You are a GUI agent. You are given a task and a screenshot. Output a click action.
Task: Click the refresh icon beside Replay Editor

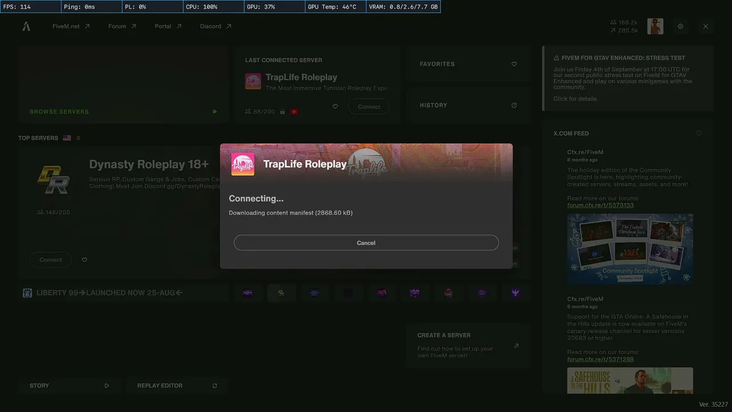(215, 386)
